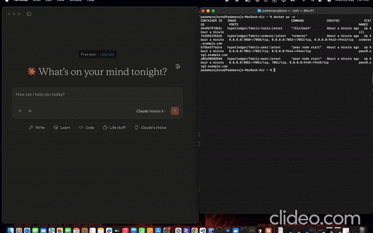Toggle the Claude sidebar panel icon
This screenshot has width=373, height=233.
[x=29, y=14]
